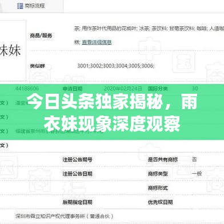Click the similar group codes 3001;3002;3003

coord(115,66)
